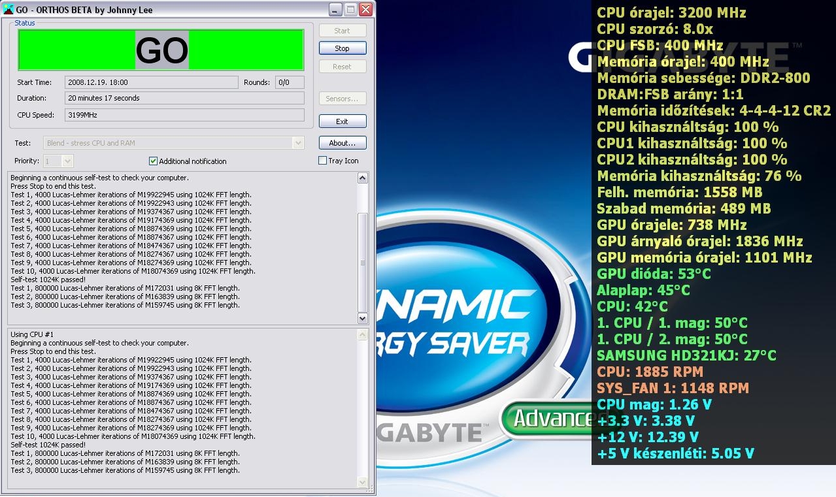Click the disabled Start button
Viewport: 836px width, 497px height.
(343, 31)
